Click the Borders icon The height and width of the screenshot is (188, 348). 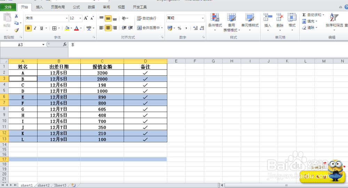pos(54,28)
